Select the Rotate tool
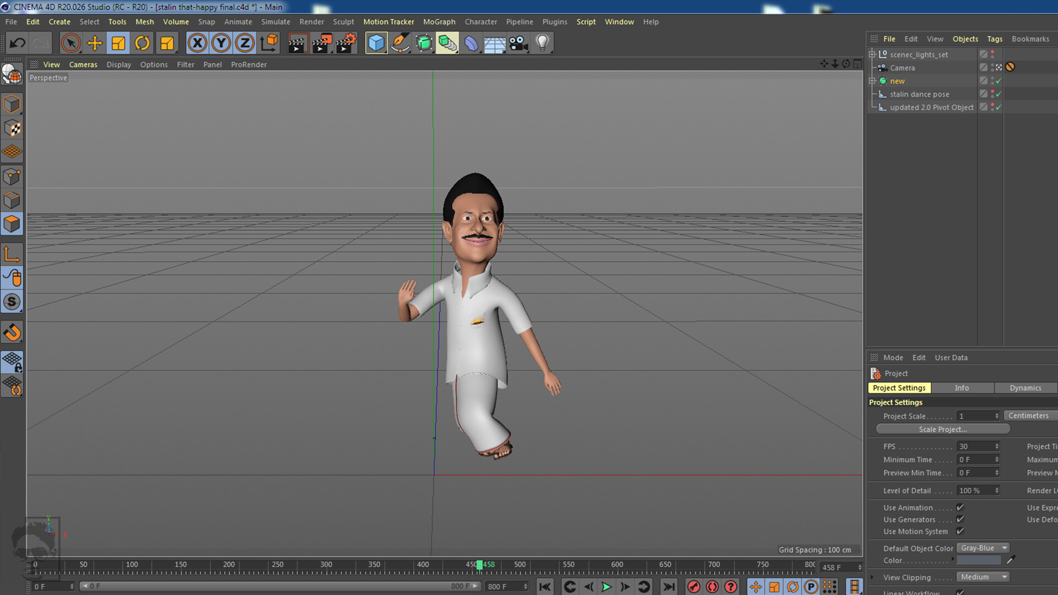 coord(142,43)
